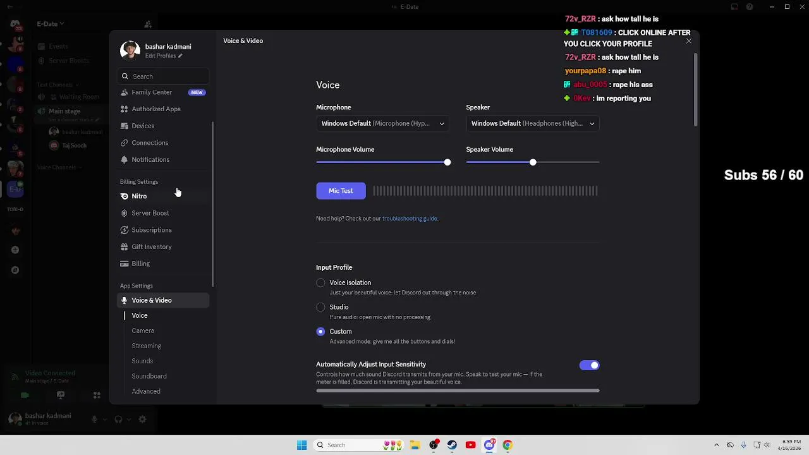Click the Voice & Video microphone icon
The height and width of the screenshot is (455, 809).
[125, 300]
